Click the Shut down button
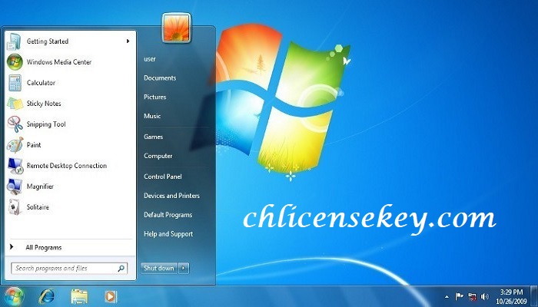The image size is (538, 307). tap(159, 269)
